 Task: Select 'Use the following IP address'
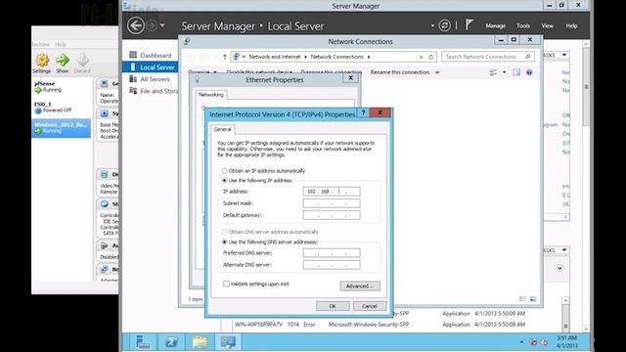(x=224, y=181)
